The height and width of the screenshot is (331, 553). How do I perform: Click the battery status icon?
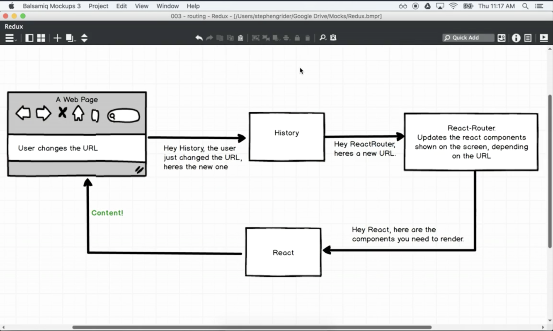(x=468, y=6)
